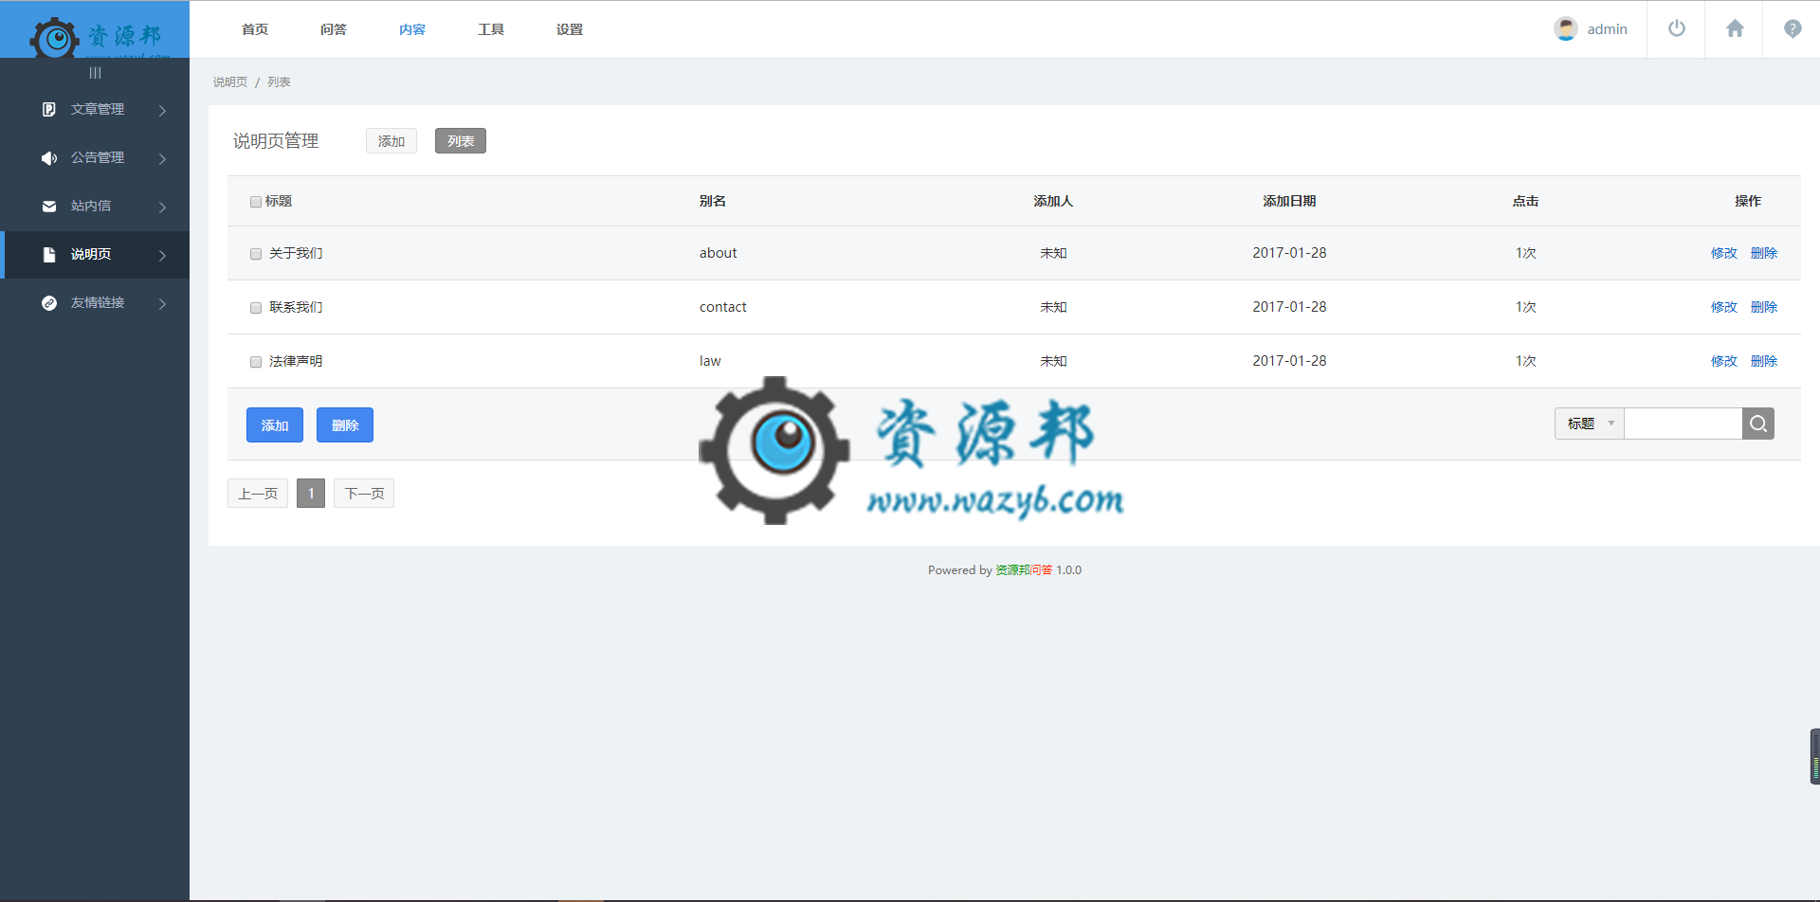Click the help question mark icon
The height and width of the screenshot is (902, 1820).
(x=1793, y=28)
